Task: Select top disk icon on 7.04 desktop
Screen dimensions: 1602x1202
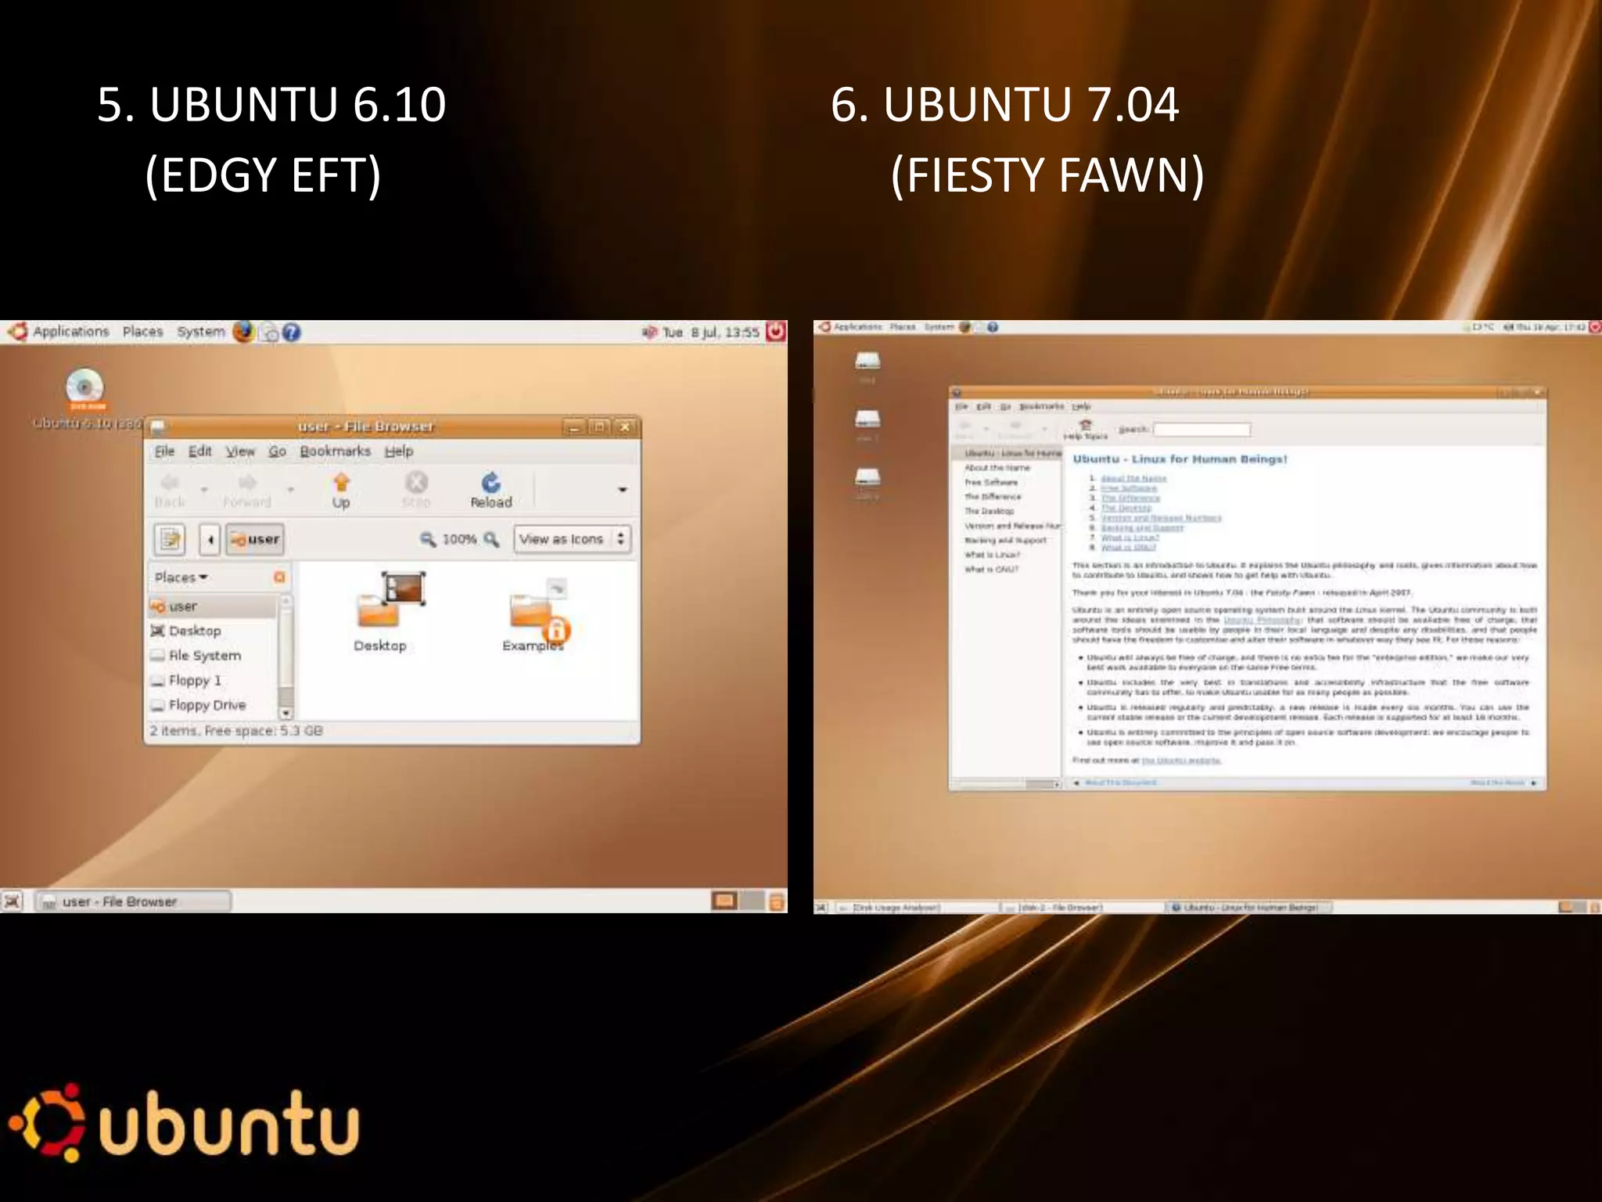Action: [867, 366]
